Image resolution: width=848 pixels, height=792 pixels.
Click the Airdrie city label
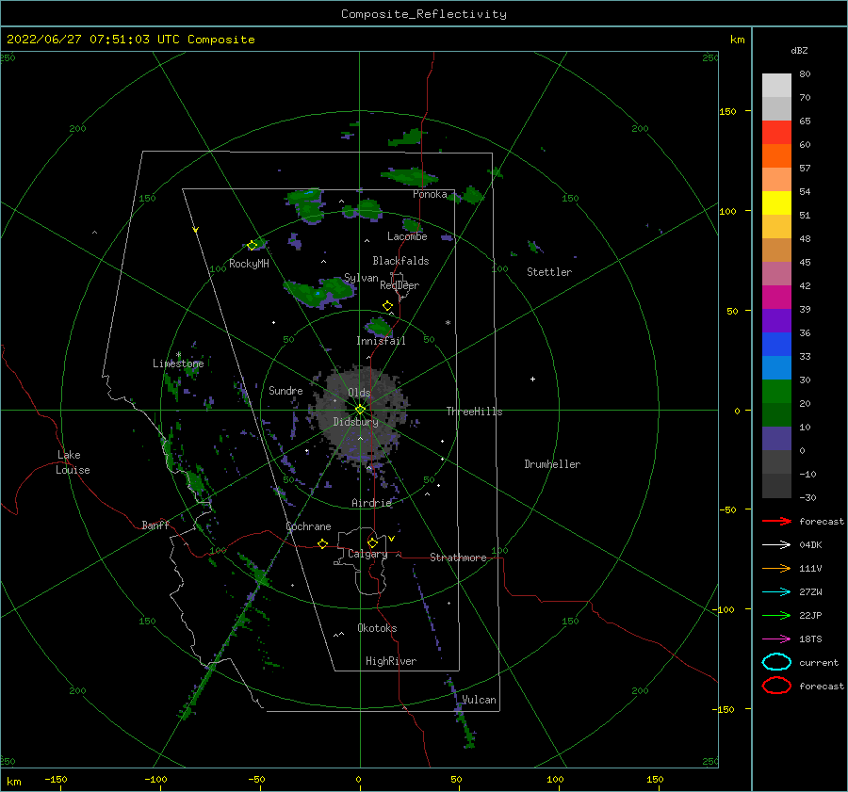coord(371,503)
